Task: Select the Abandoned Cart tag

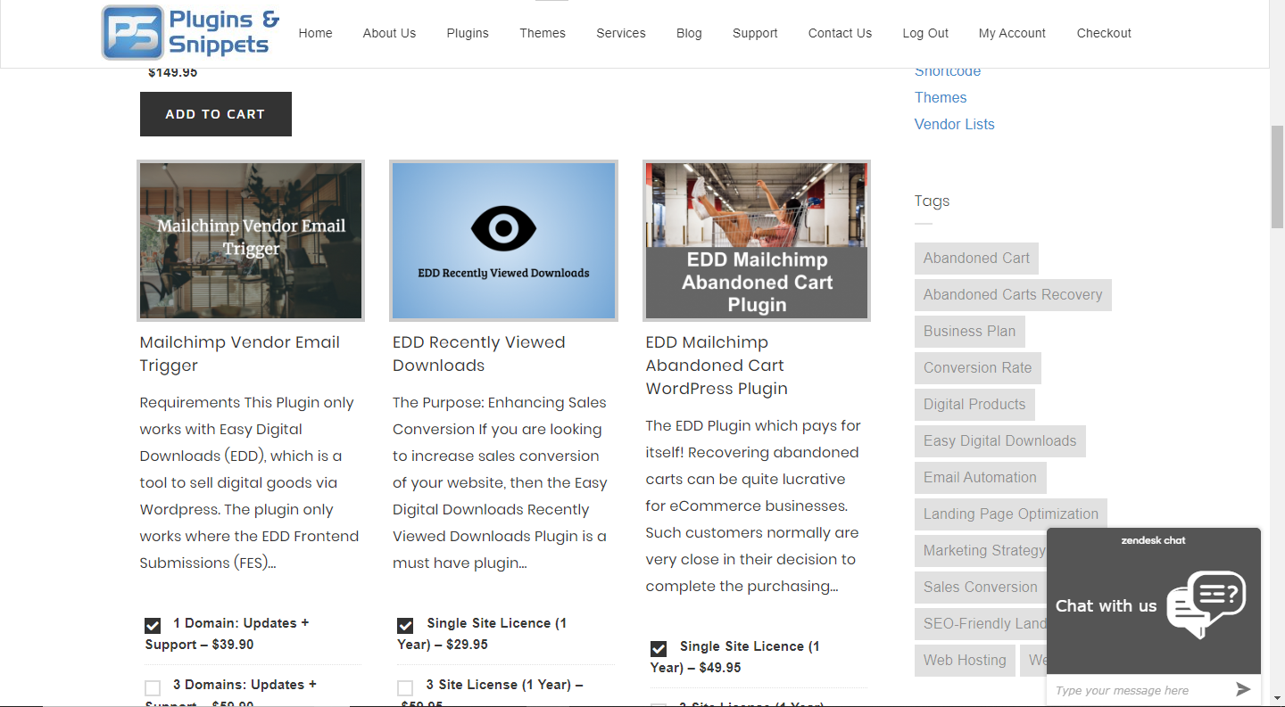Action: (x=976, y=259)
